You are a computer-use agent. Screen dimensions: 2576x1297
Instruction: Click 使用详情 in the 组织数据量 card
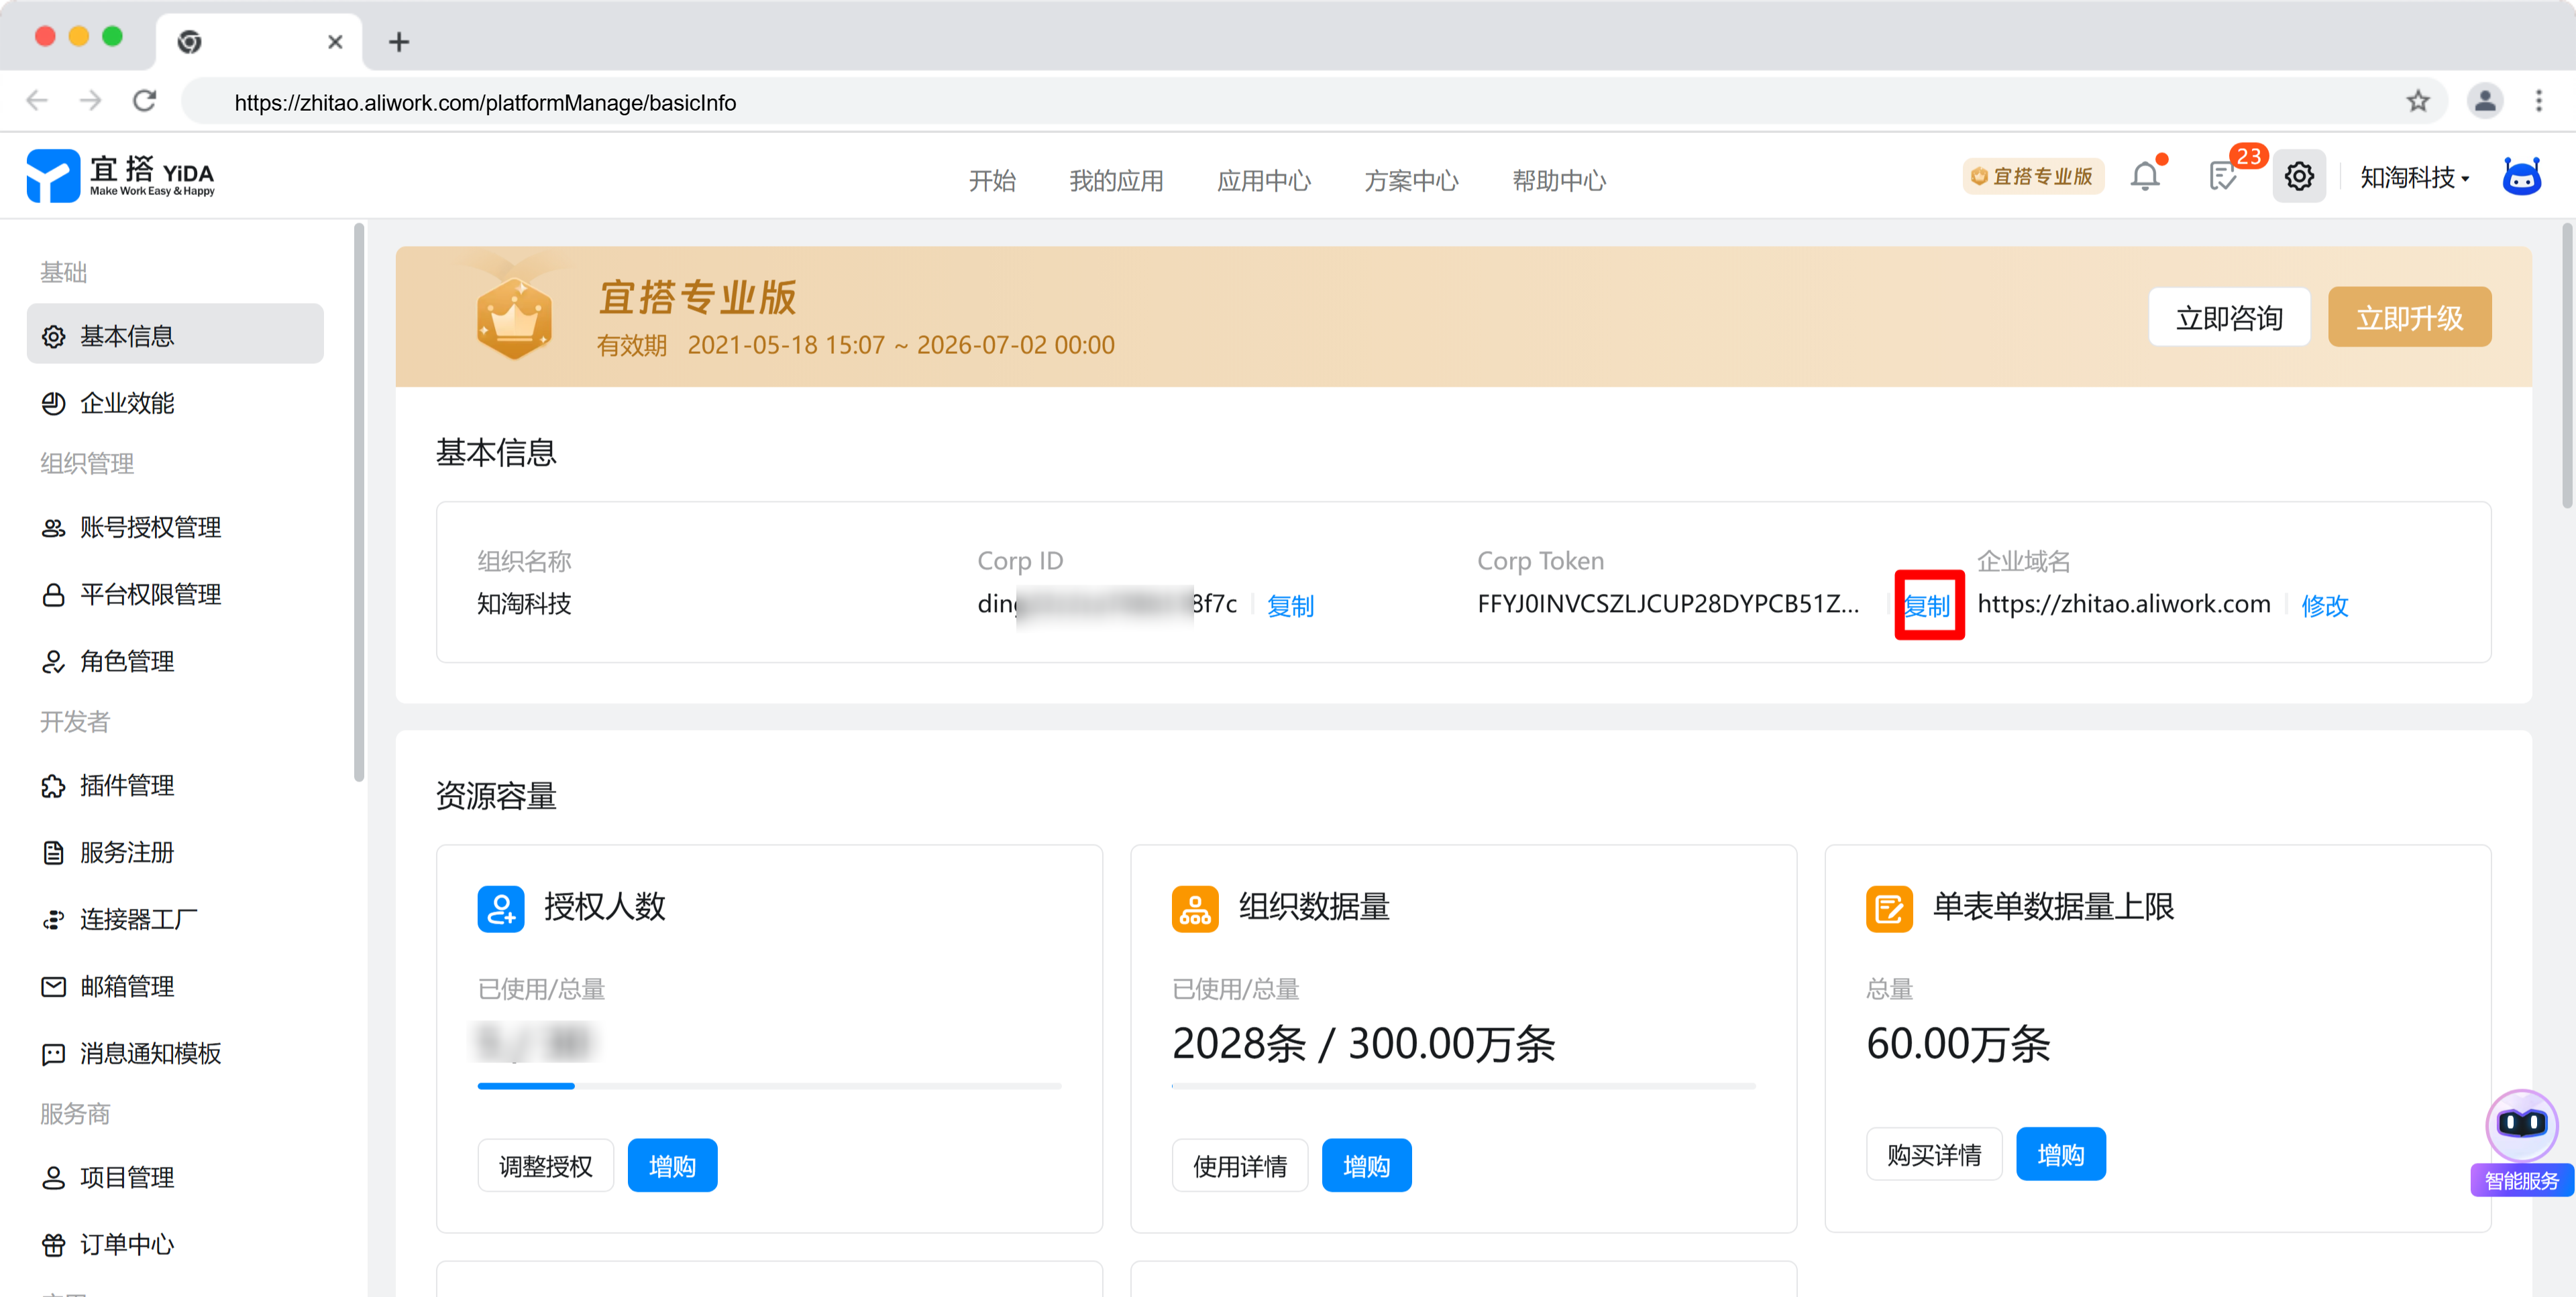[1239, 1165]
